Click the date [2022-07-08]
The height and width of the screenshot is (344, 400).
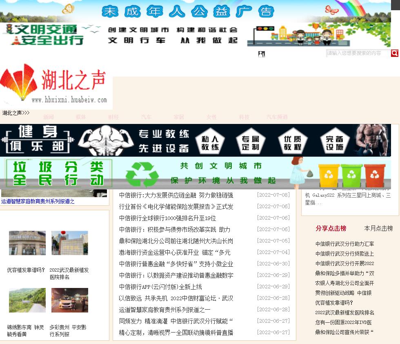(273, 195)
